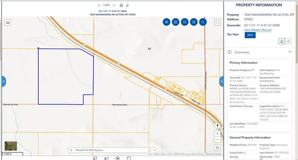
Task: Enter fullscreen map view
Action: 217,22
